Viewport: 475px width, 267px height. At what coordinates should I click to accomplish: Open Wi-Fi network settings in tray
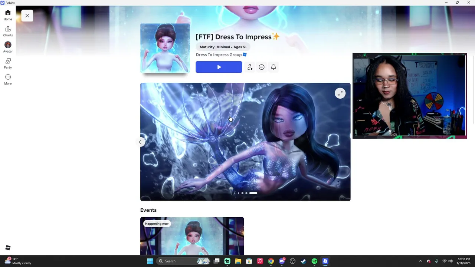pyautogui.click(x=444, y=261)
